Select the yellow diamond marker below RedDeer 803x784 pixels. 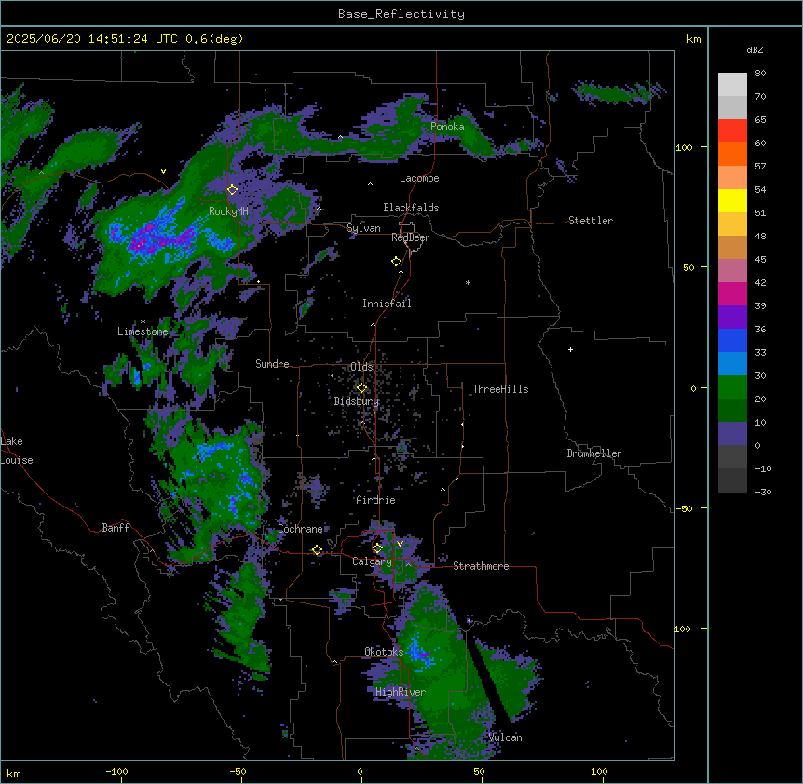click(x=396, y=261)
